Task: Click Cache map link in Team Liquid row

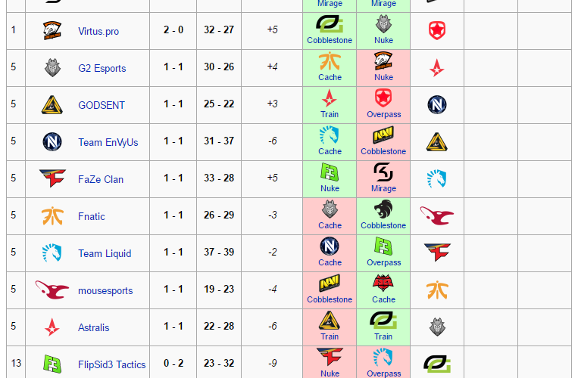Action: (330, 262)
